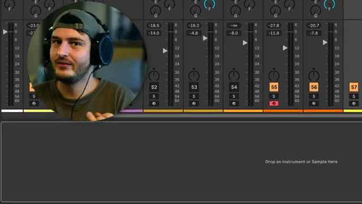This screenshot has height=204, width=362.
Task: Reset the -27.8 peak level on track 55
Action: click(x=274, y=25)
